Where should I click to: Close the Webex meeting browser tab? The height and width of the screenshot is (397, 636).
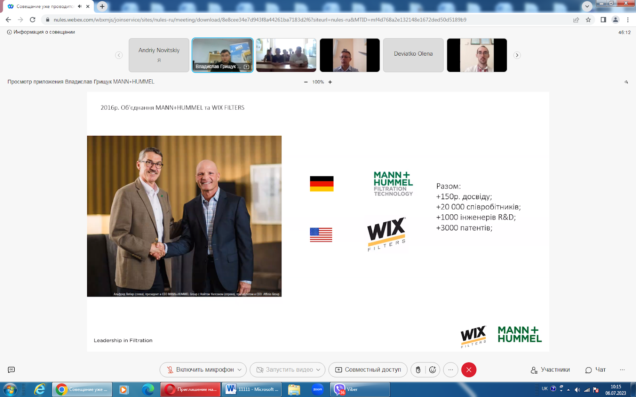click(88, 6)
